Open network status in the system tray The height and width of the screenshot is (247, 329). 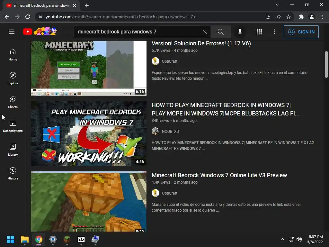pyautogui.click(x=291, y=239)
